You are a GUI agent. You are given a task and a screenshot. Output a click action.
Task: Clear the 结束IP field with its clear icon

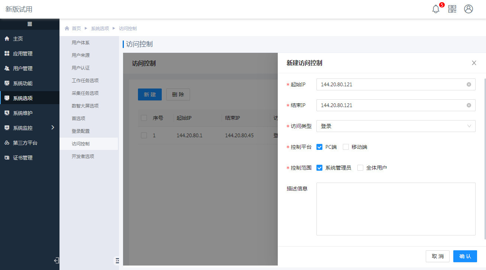point(469,105)
